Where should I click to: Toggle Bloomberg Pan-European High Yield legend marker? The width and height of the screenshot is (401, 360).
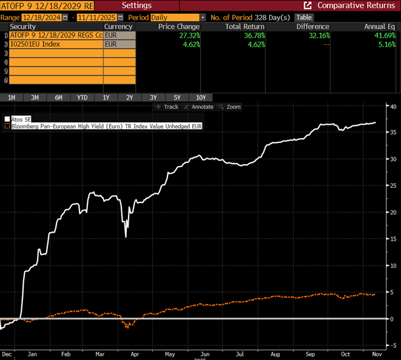(7, 126)
